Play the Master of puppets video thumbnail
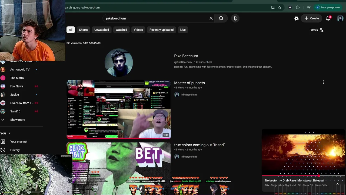The height and width of the screenshot is (195, 346). coord(119,109)
